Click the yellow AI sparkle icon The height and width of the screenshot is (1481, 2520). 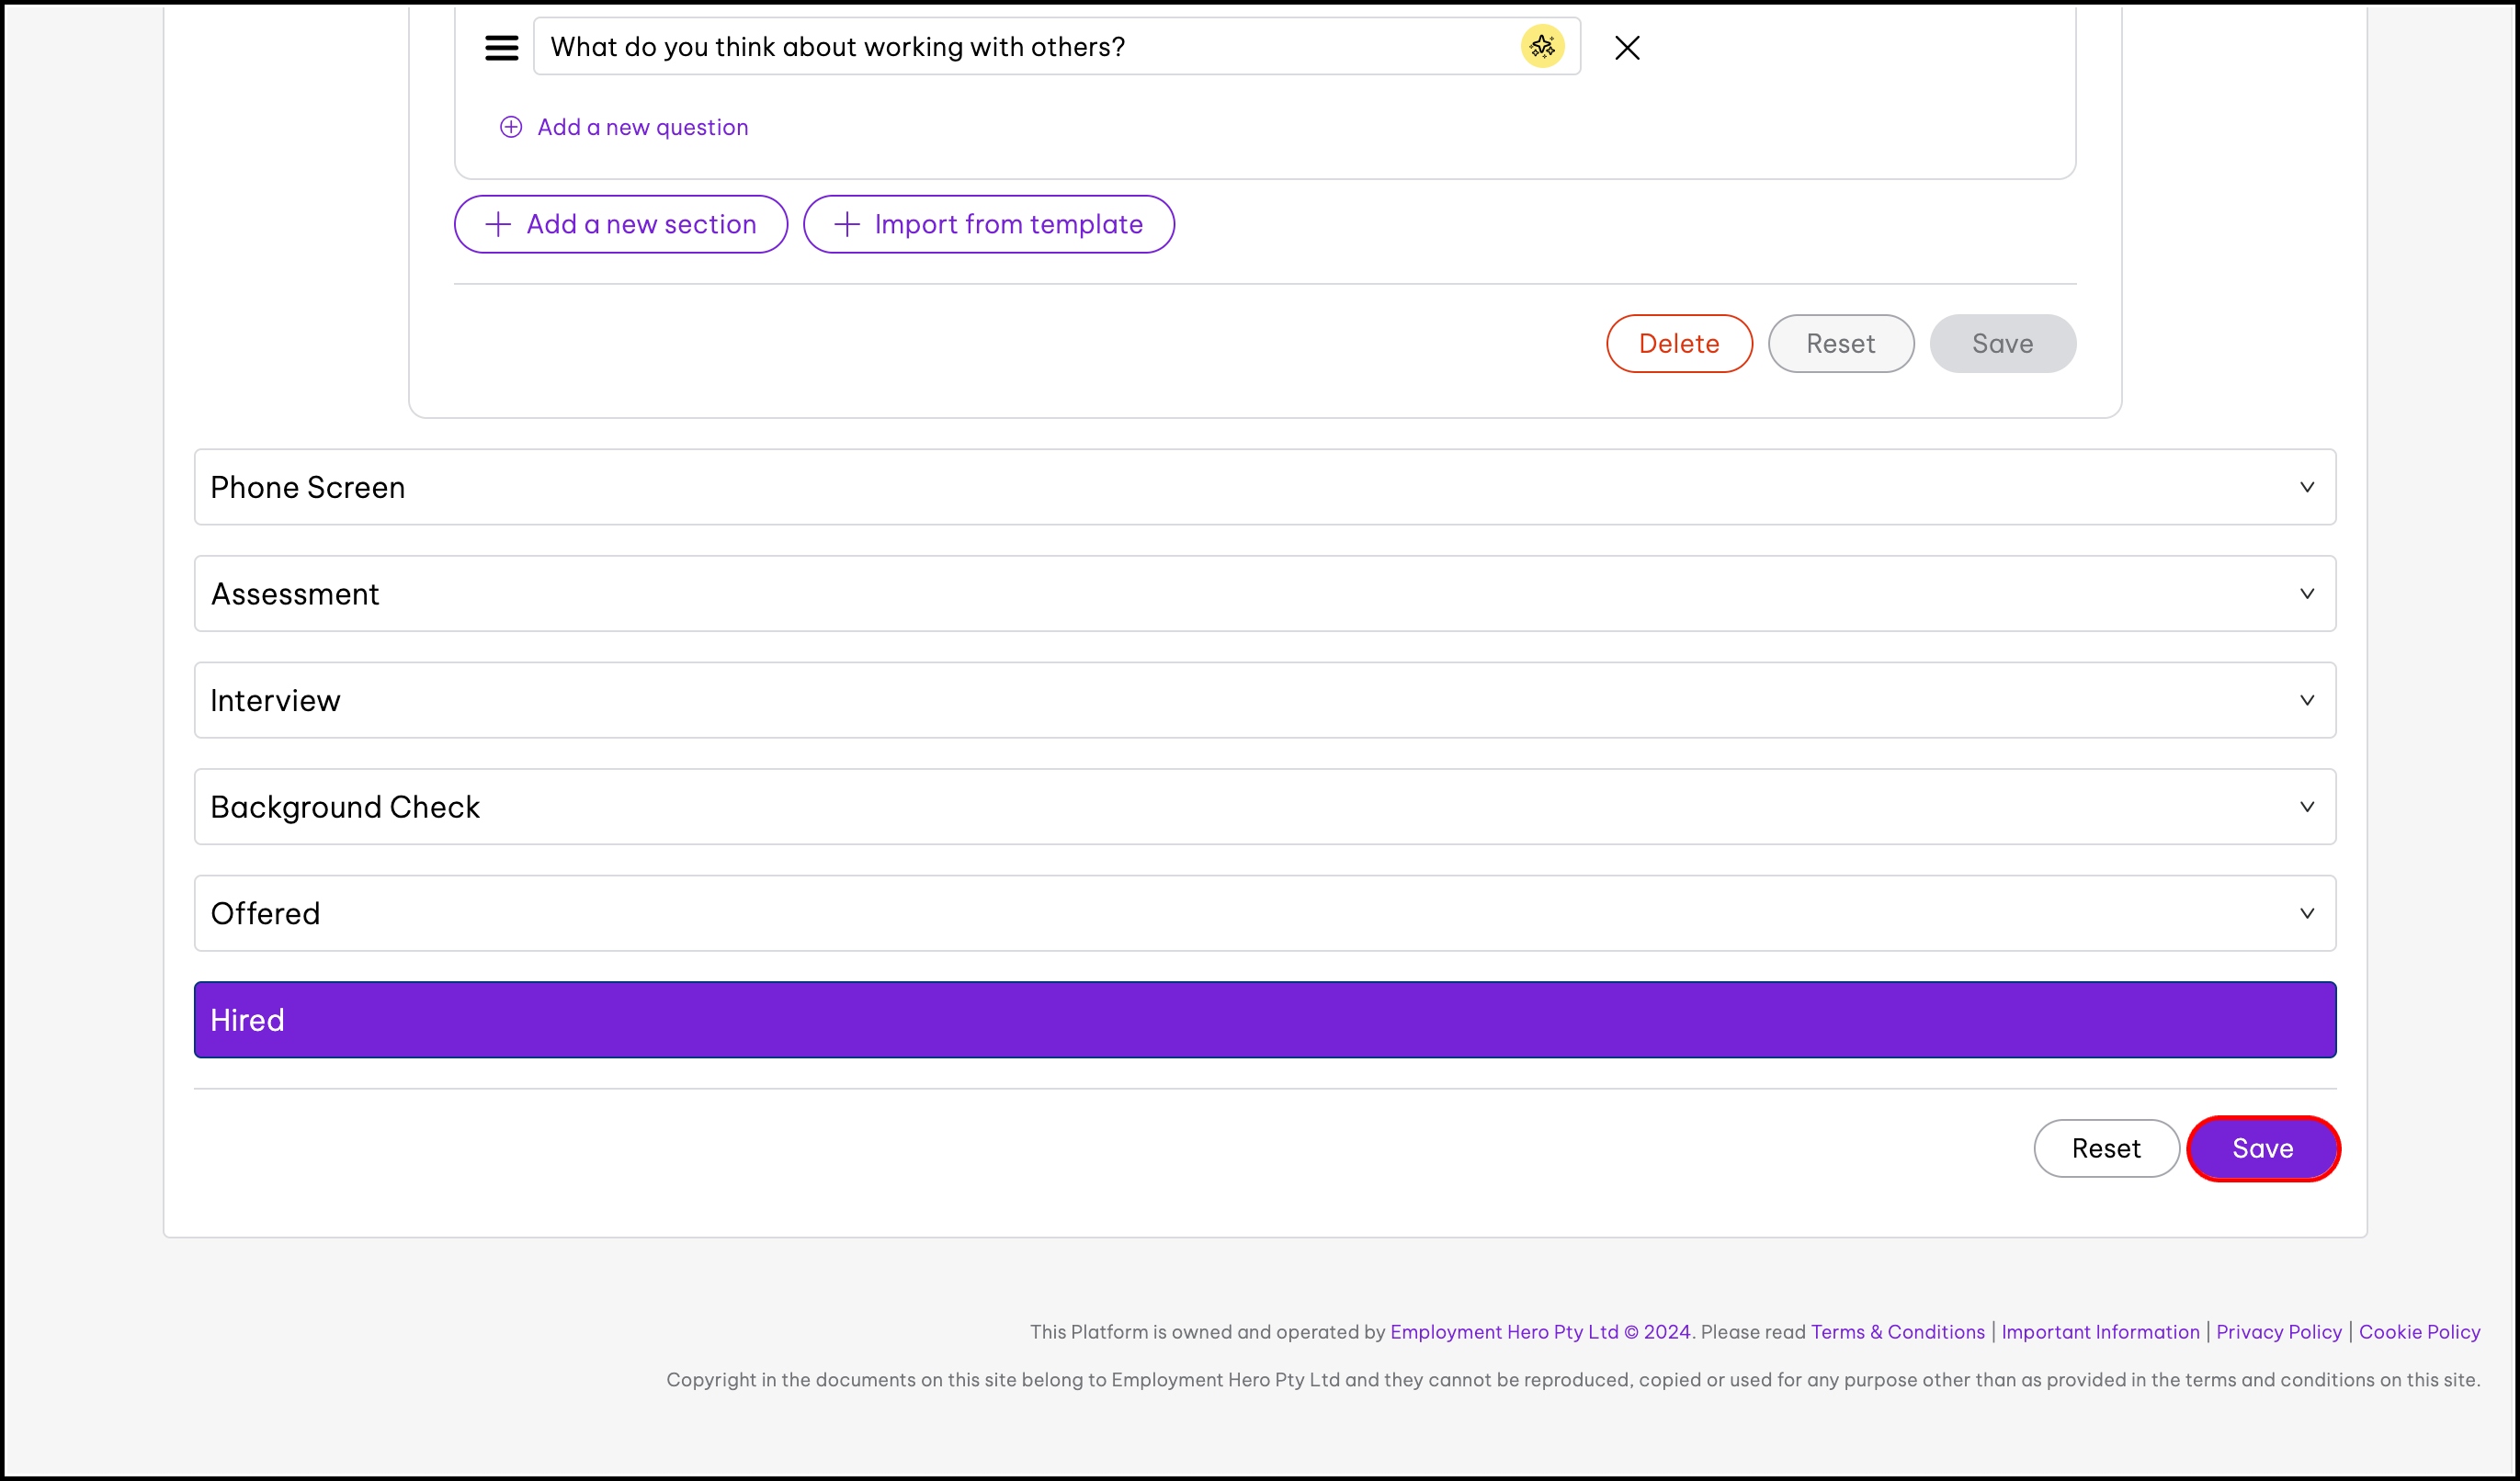pyautogui.click(x=1541, y=46)
